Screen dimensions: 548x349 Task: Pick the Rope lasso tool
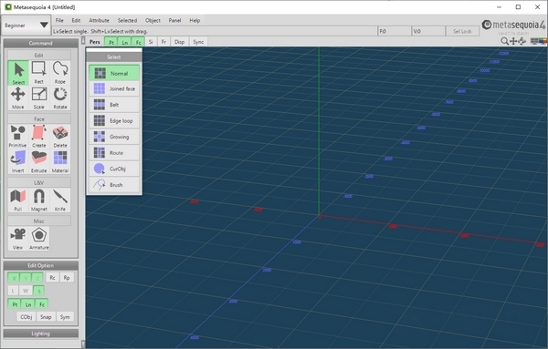(x=59, y=73)
